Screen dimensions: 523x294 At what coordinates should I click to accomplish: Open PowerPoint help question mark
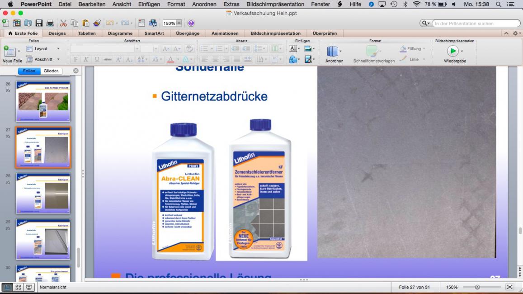point(191,23)
